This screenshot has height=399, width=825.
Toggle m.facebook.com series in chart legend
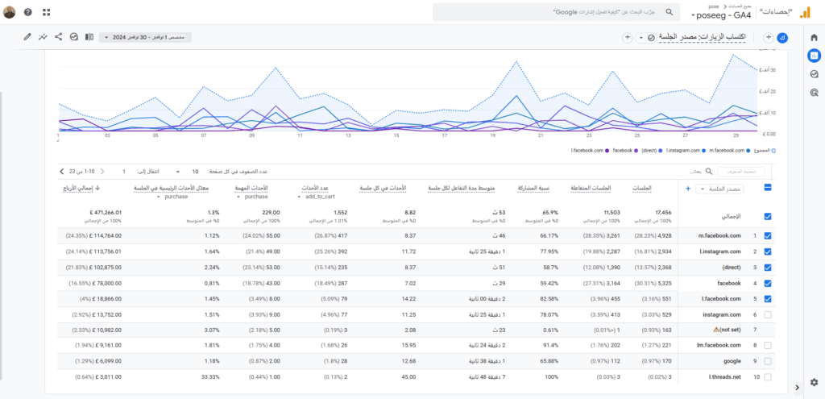[728, 151]
